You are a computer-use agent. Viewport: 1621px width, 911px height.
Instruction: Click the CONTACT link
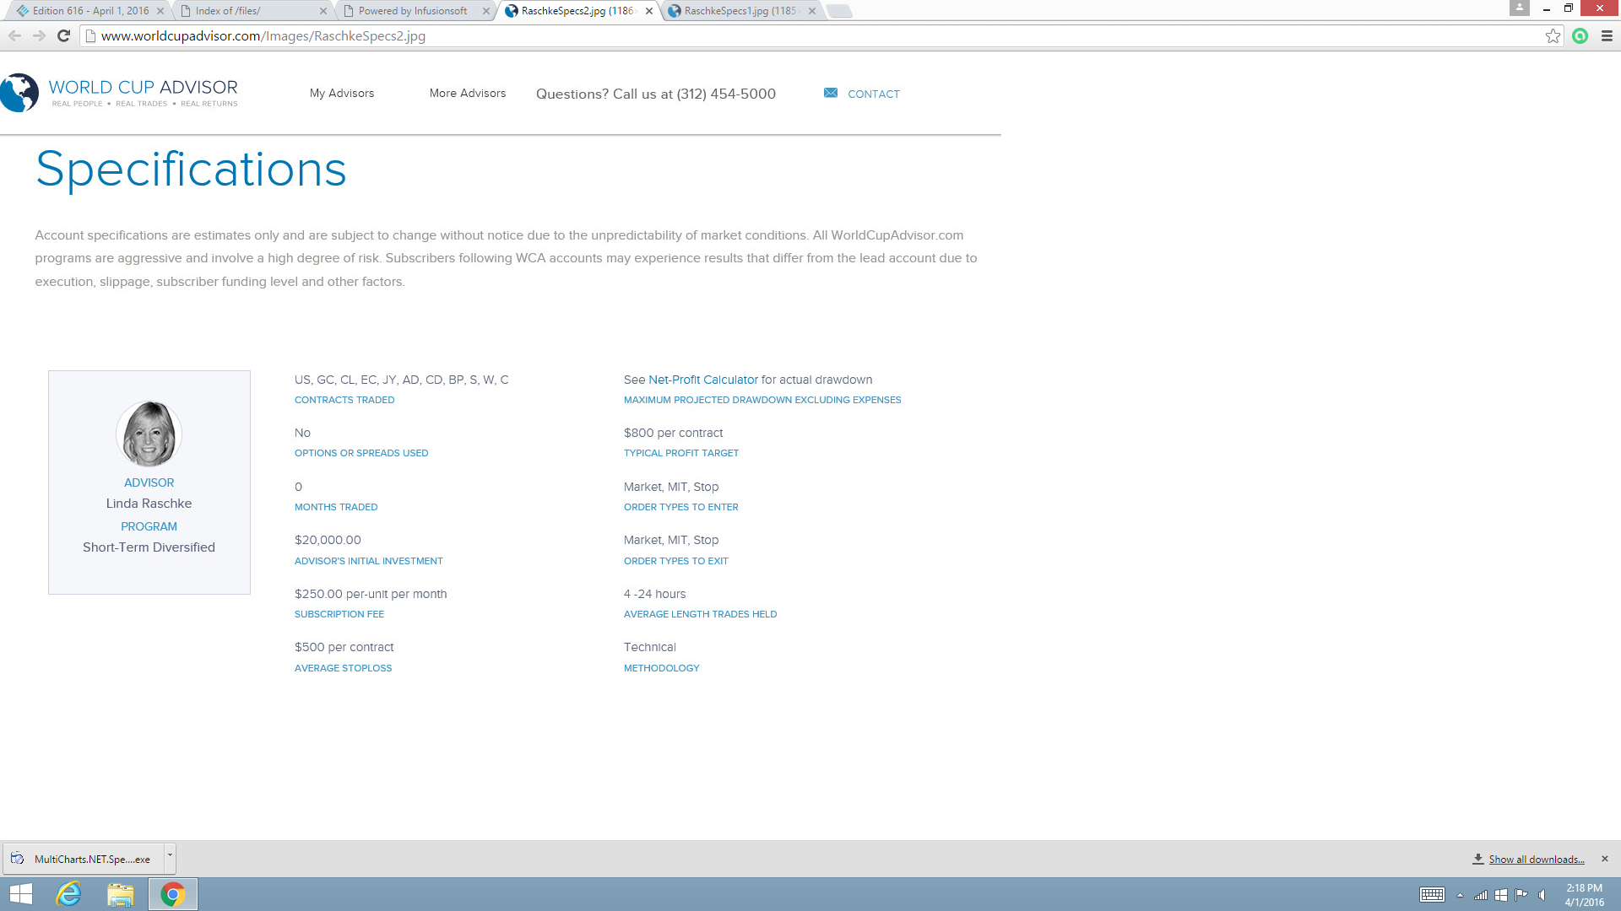tap(874, 94)
